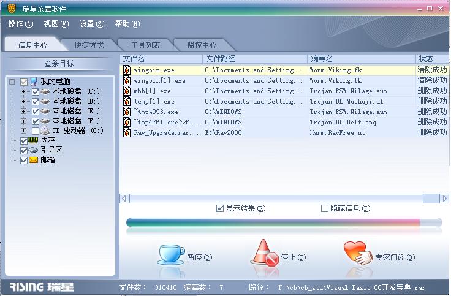Open the 操作(A) menu
Viewport: 451px width, 296px height.
coord(21,23)
